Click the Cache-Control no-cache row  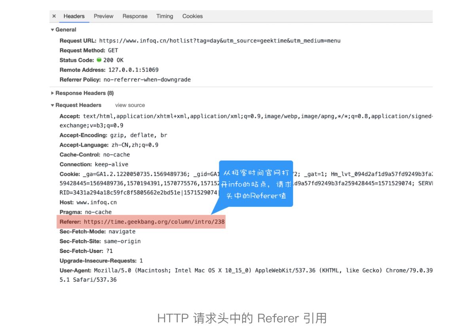point(95,154)
